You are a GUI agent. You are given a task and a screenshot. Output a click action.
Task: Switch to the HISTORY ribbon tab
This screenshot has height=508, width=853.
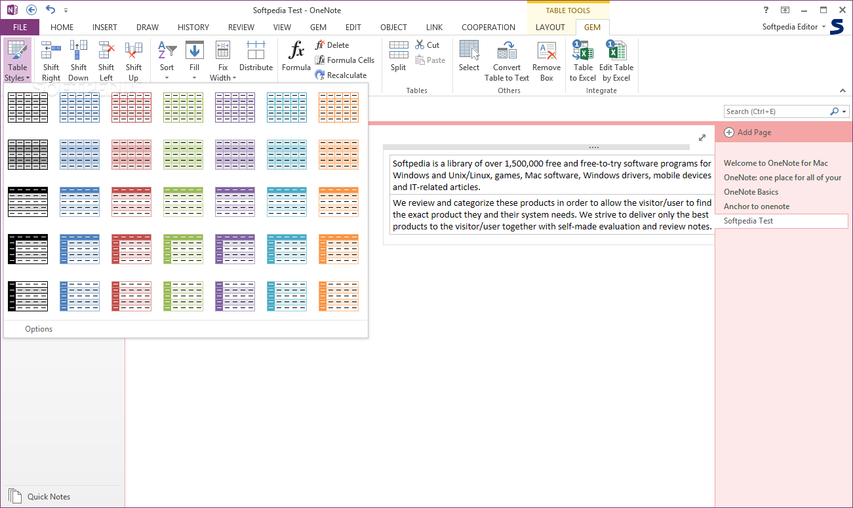(193, 28)
